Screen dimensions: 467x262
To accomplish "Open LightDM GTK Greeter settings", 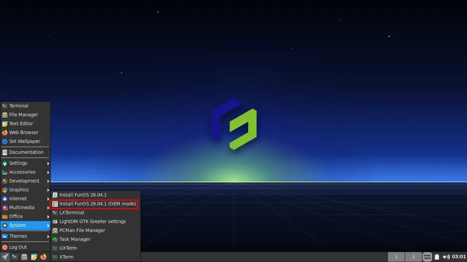I will click(x=95, y=221).
